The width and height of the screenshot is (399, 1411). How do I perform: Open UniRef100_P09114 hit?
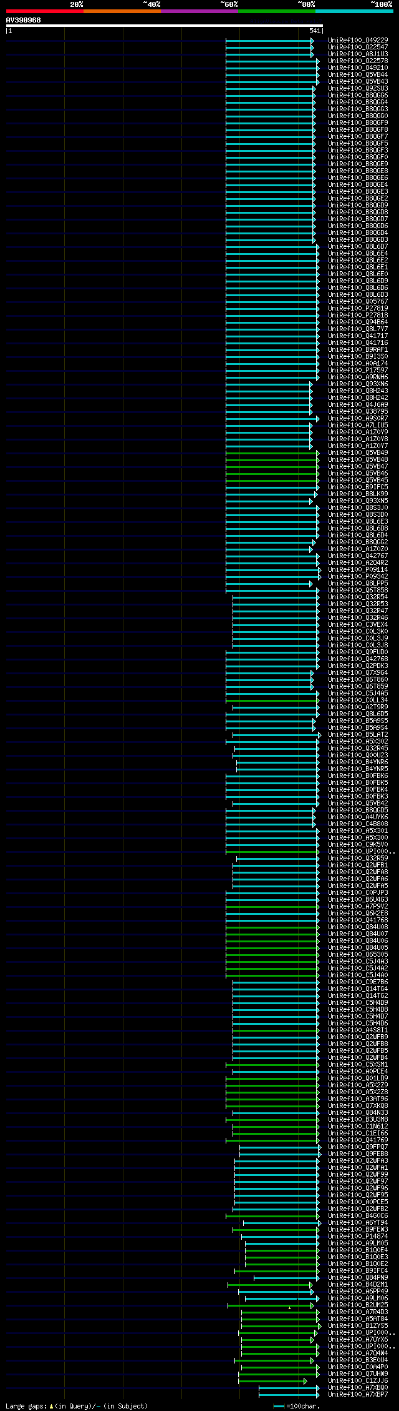point(358,570)
